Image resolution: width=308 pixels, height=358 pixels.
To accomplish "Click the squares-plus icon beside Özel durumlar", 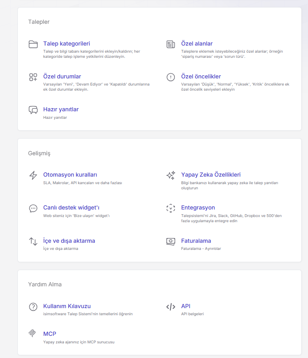I will (33, 77).
